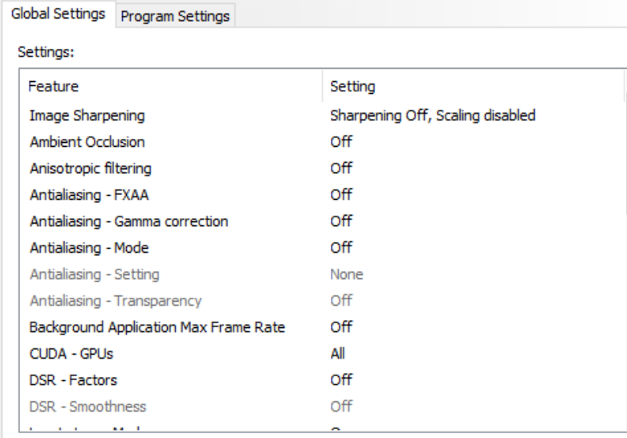This screenshot has width=627, height=438.
Task: Change the Gamma correction Off value
Action: (x=341, y=221)
